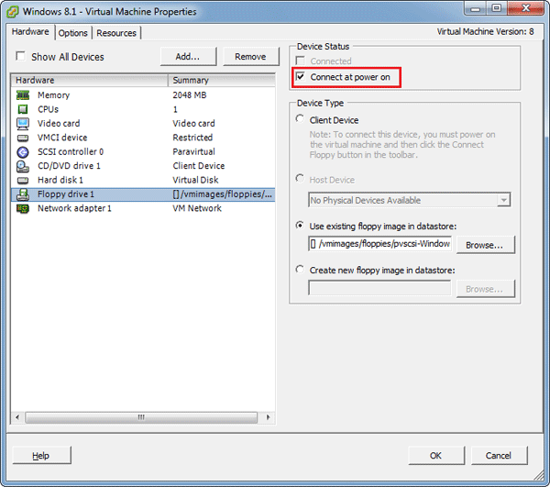Select the Network adapter 1 row label
The image size is (550, 487).
74,208
